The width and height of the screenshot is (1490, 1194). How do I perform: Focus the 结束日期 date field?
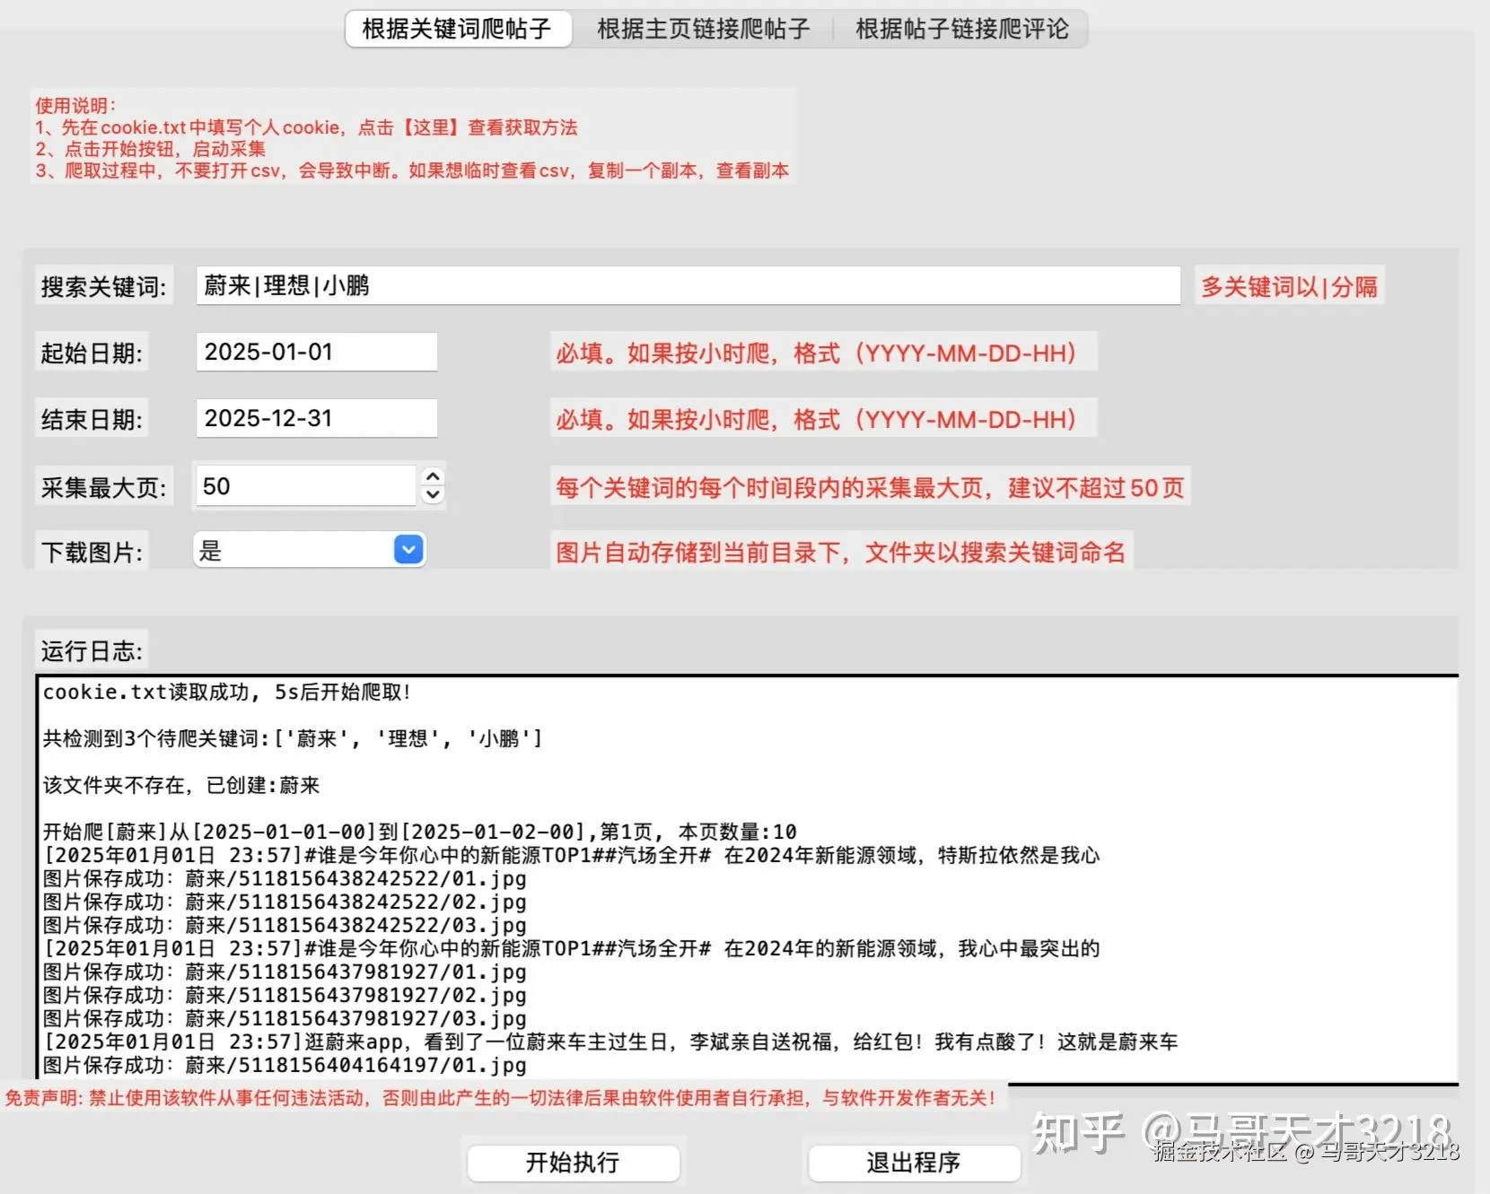[317, 418]
